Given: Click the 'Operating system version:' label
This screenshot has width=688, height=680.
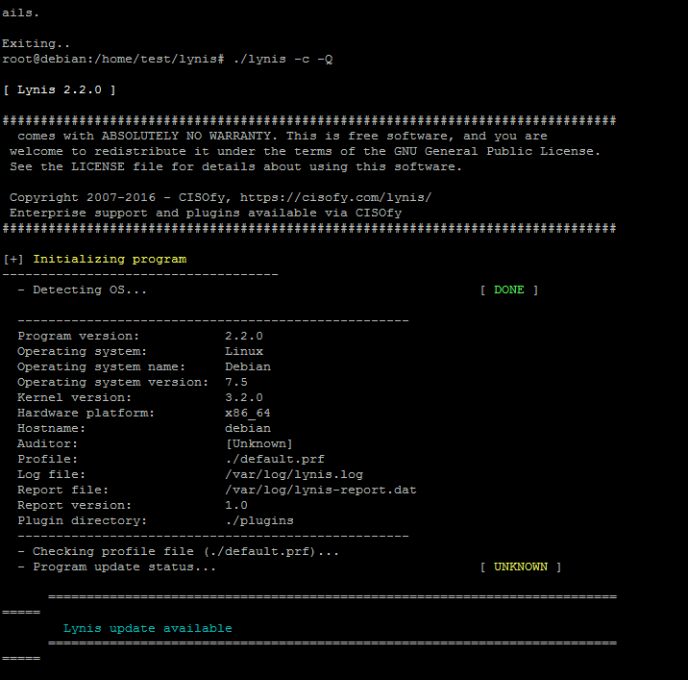Looking at the screenshot, I should pos(112,382).
